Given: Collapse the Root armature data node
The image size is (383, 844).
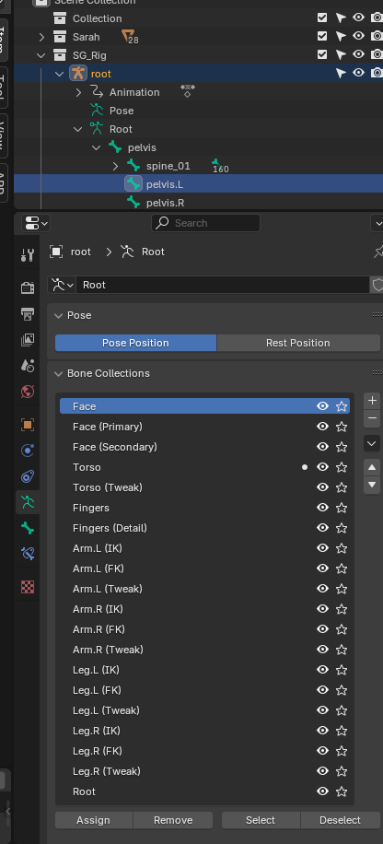Looking at the screenshot, I should click(x=78, y=129).
